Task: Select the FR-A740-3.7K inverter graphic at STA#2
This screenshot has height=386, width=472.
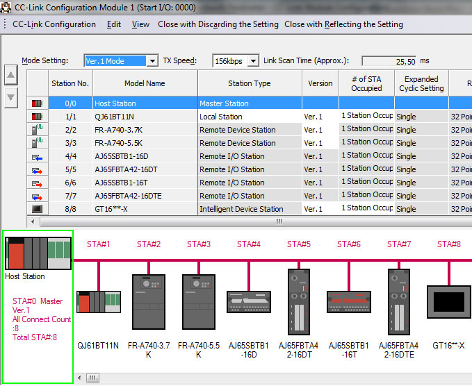Action: tap(149, 302)
